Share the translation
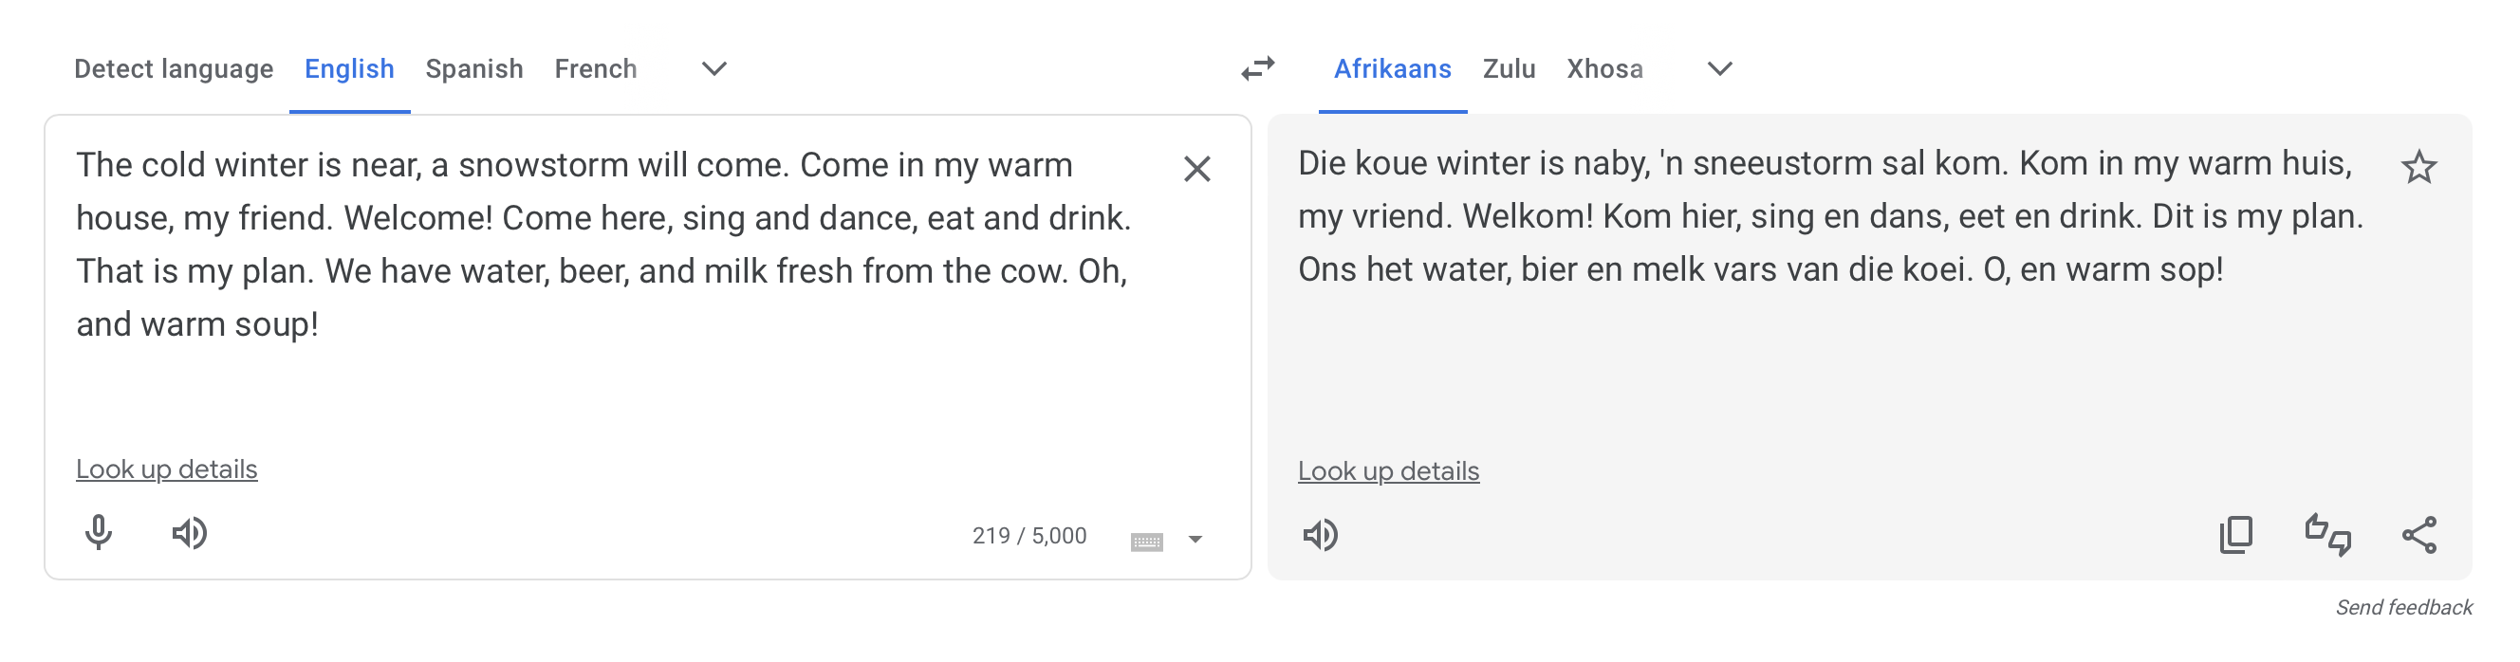 (x=2419, y=536)
